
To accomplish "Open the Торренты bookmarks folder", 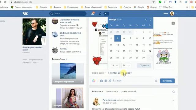I will tap(111, 7).
